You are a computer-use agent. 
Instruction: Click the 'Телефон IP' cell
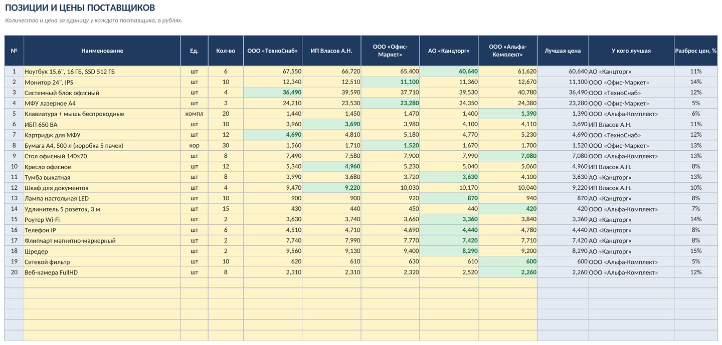pos(102,230)
